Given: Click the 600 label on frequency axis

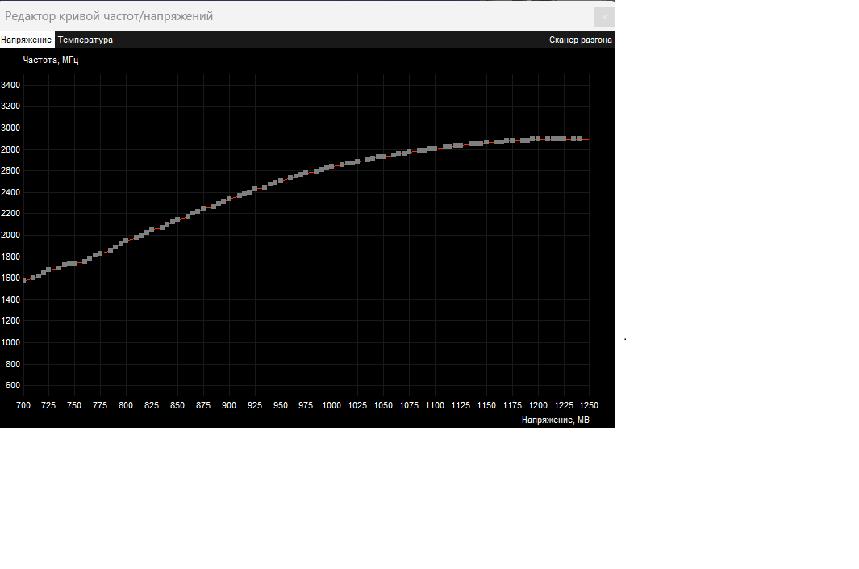Looking at the screenshot, I should pos(12,385).
